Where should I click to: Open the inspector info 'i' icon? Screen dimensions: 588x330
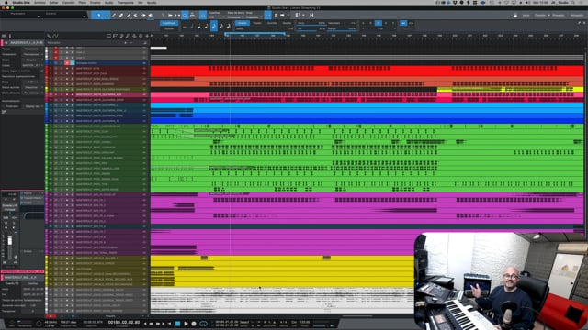coord(10,36)
